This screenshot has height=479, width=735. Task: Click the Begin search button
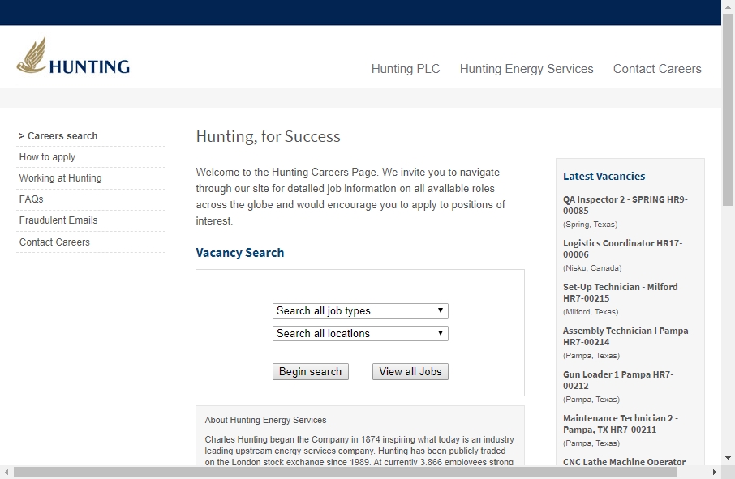click(x=311, y=372)
